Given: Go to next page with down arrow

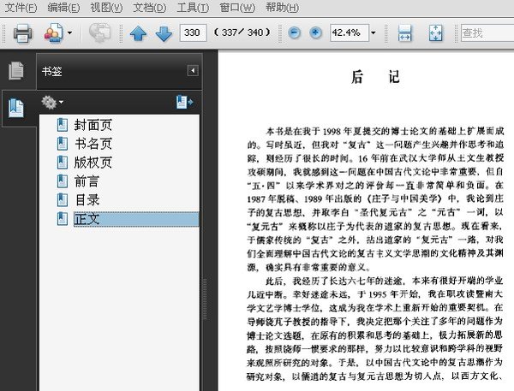Looking at the screenshot, I should pyautogui.click(x=164, y=33).
